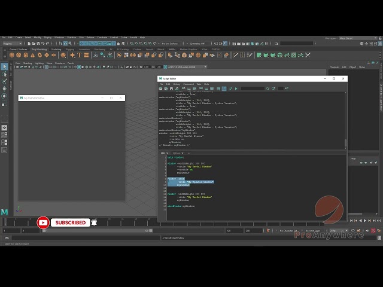Create a poly torus from the shelf

pos(39,55)
